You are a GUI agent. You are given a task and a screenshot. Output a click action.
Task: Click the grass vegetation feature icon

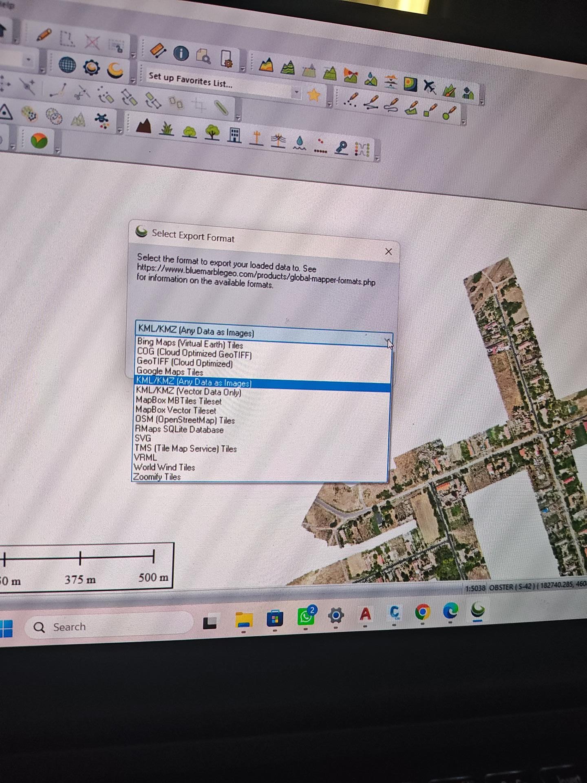pos(167,129)
